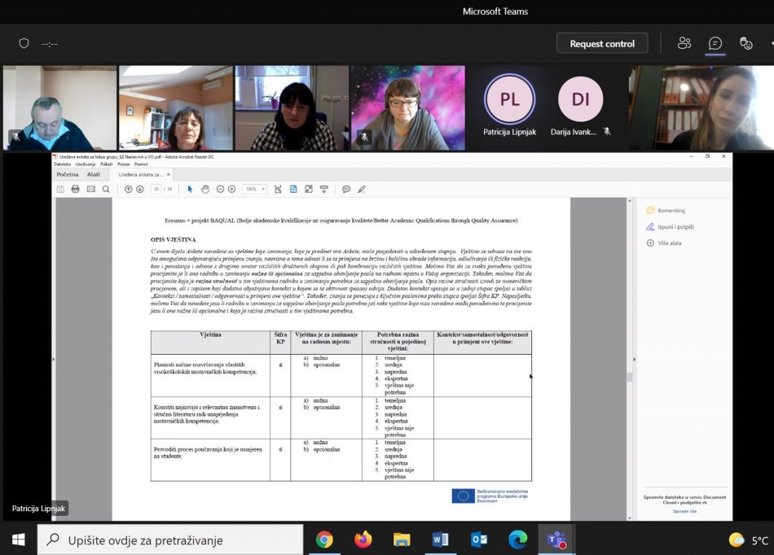Click the highlighter pen tool icon

coord(362,189)
